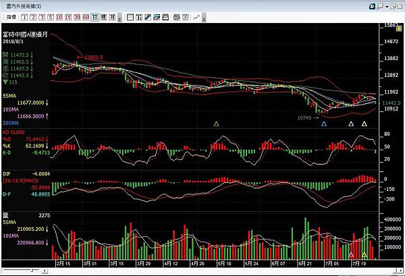Viewport: 405px width, 276px height.
Task: Click the print chart icon
Action: point(165,18)
